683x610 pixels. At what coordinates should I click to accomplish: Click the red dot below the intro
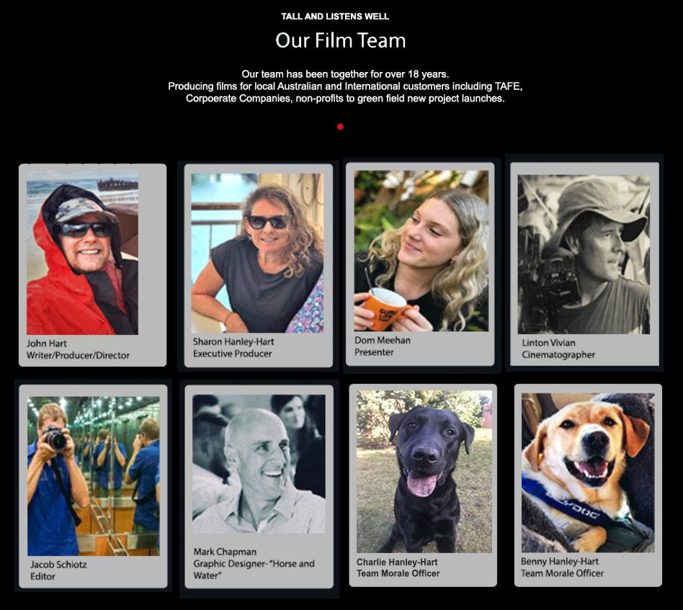[340, 127]
